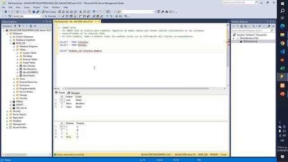The width and height of the screenshot is (288, 162).
Task: Click the Search Solution Explorer input field
Action: click(x=251, y=31)
